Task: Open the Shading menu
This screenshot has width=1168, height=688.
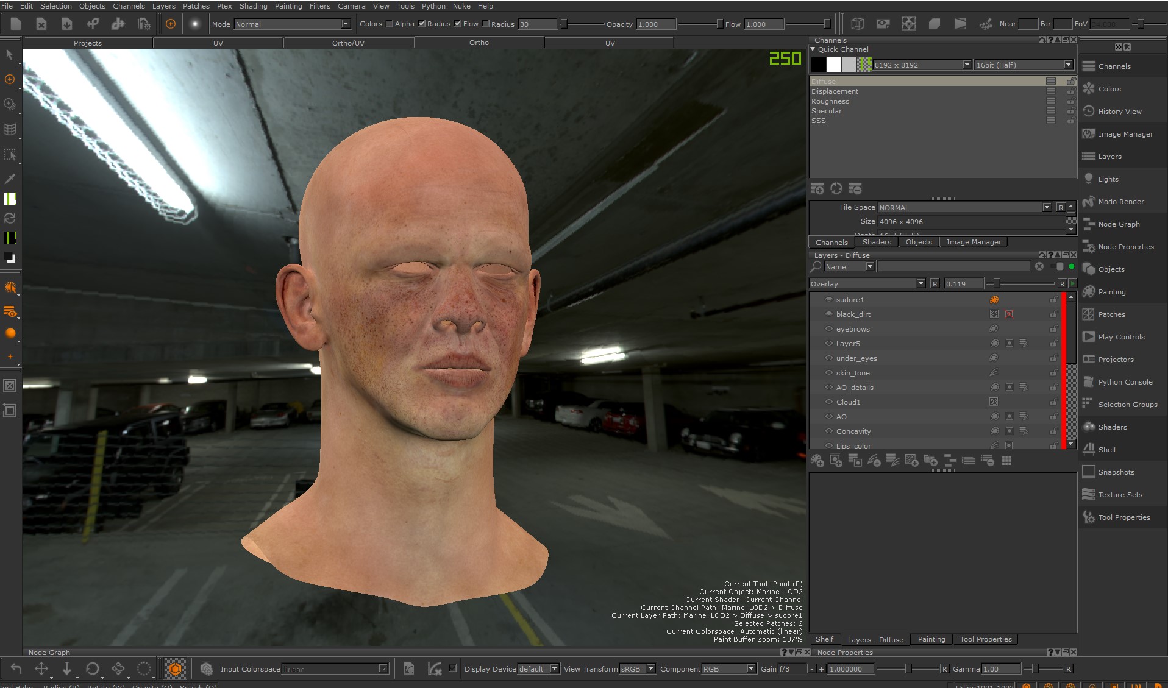Action: click(x=253, y=6)
